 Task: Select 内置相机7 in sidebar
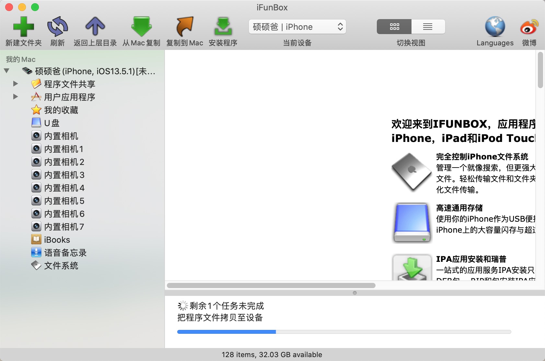click(x=82, y=227)
